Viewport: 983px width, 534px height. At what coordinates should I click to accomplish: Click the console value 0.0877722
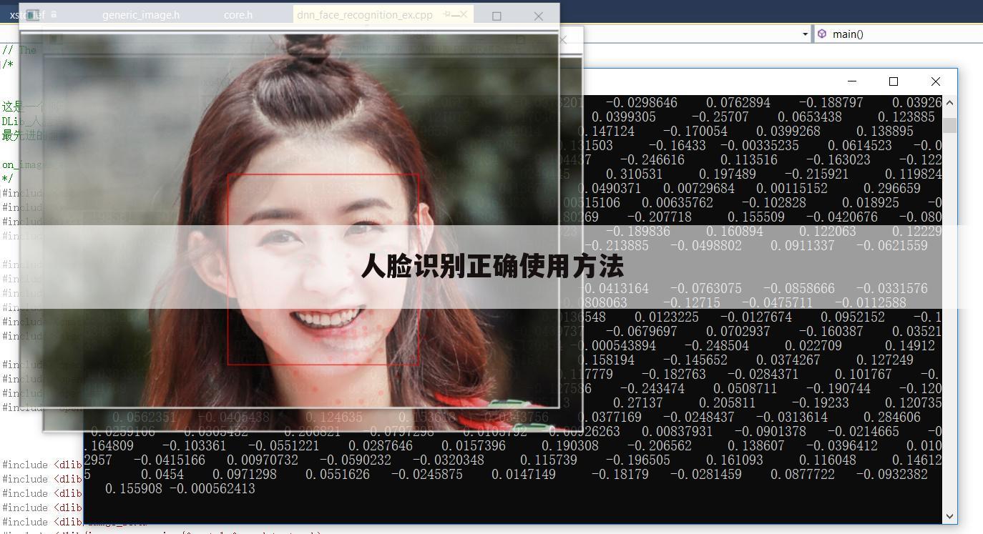802,475
